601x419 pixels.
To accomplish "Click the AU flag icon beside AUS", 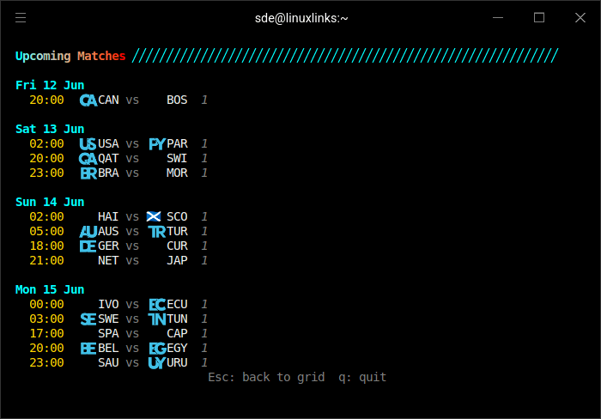I will point(88,232).
